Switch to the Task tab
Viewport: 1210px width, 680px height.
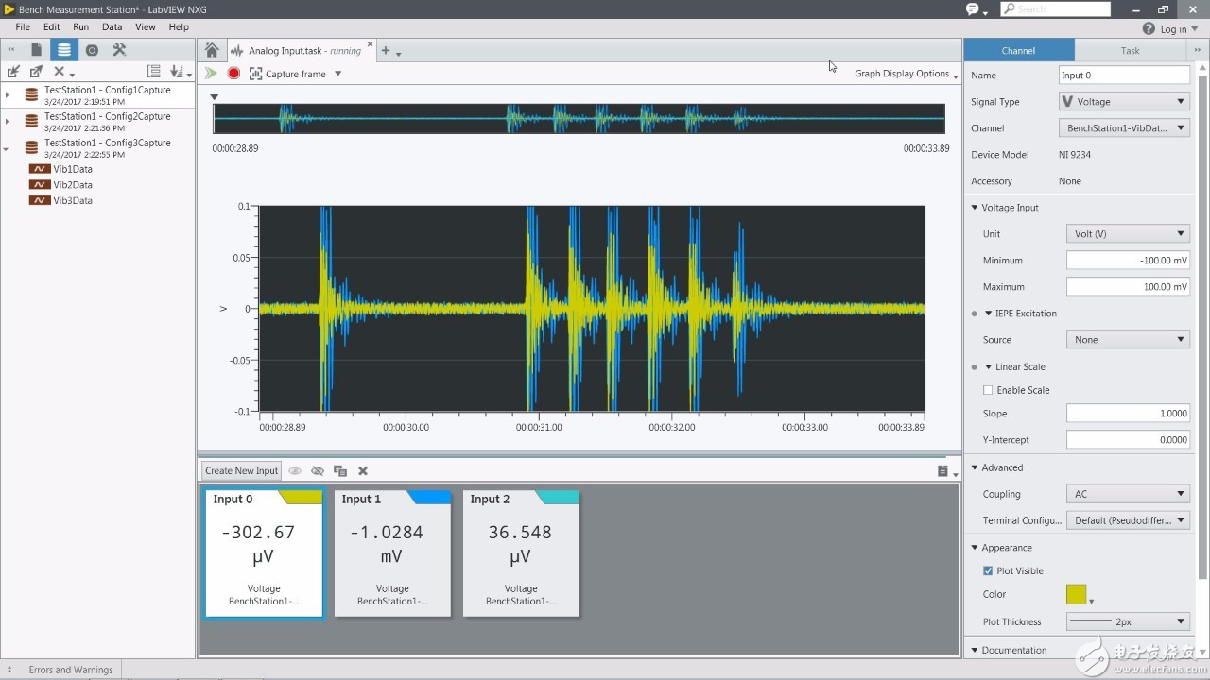1130,51
